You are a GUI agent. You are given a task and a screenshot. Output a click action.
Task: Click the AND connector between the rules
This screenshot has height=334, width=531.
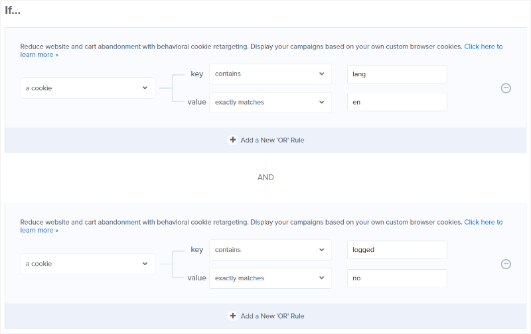[265, 178]
